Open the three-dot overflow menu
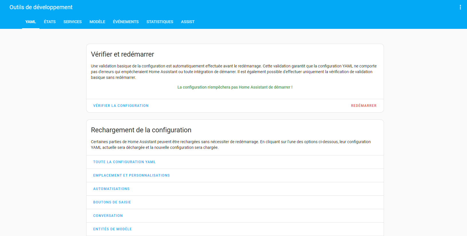467x236 pixels. coord(460,7)
